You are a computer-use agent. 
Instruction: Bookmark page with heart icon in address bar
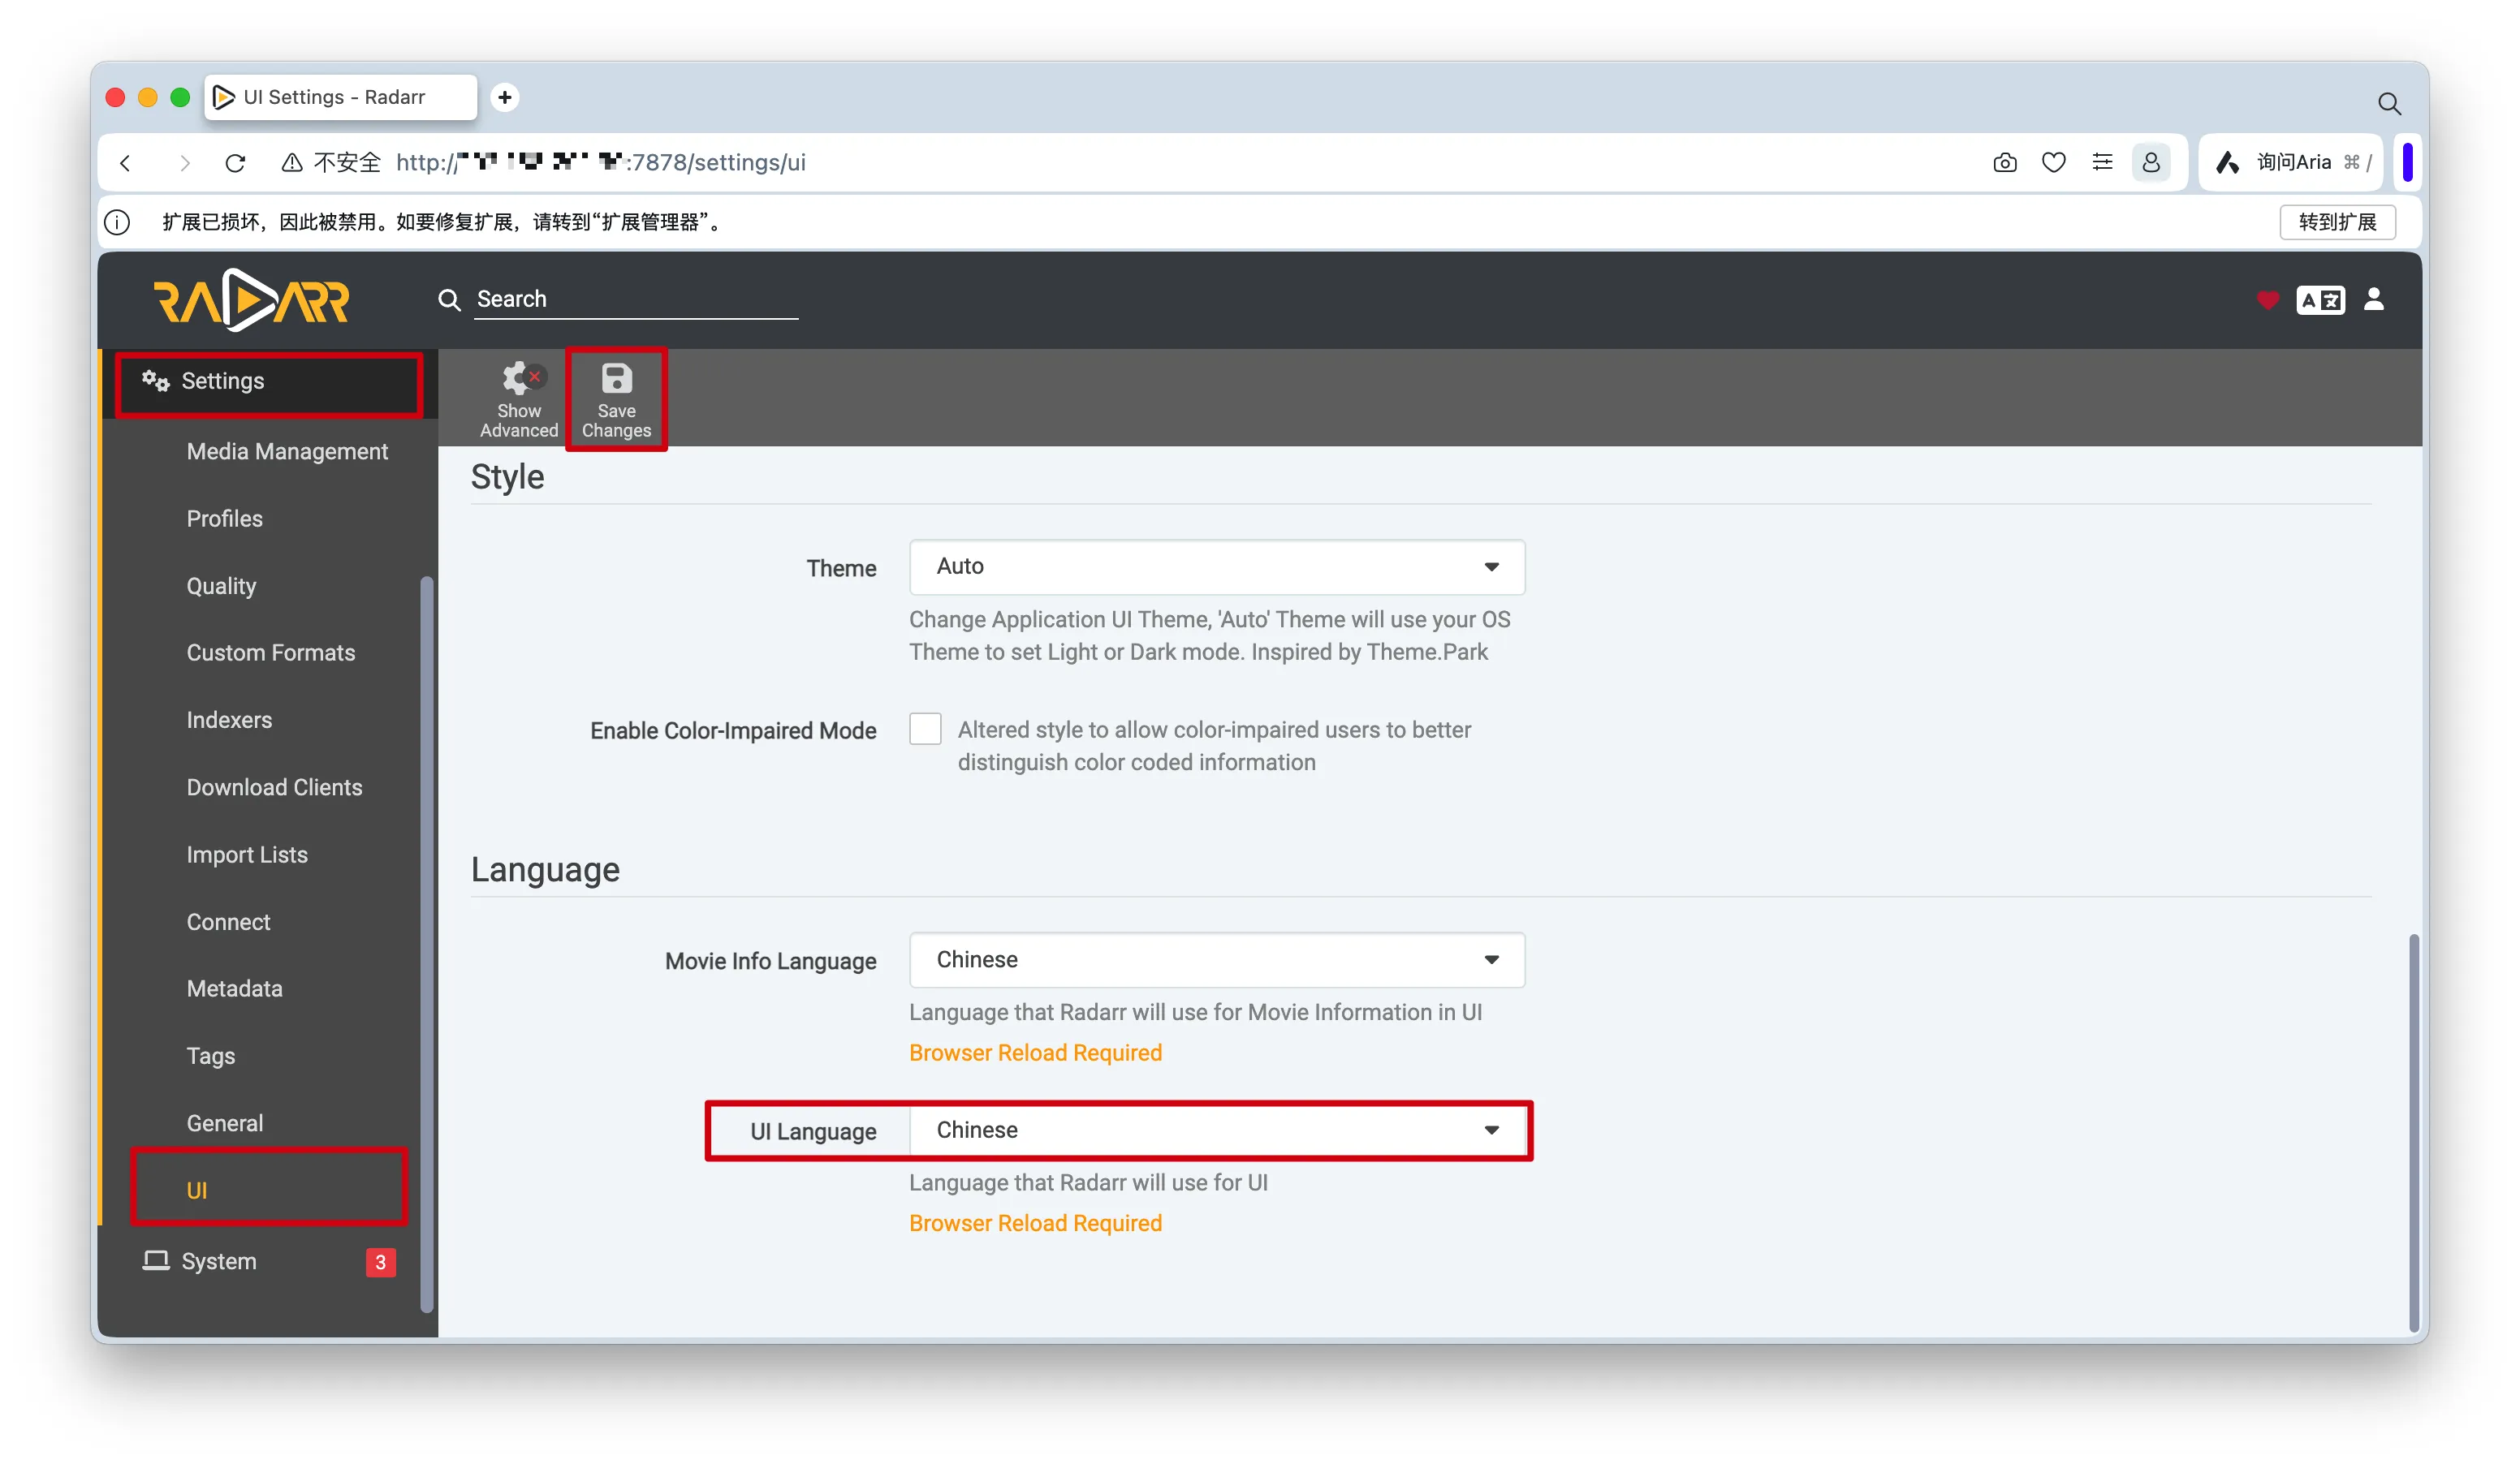point(2053,161)
